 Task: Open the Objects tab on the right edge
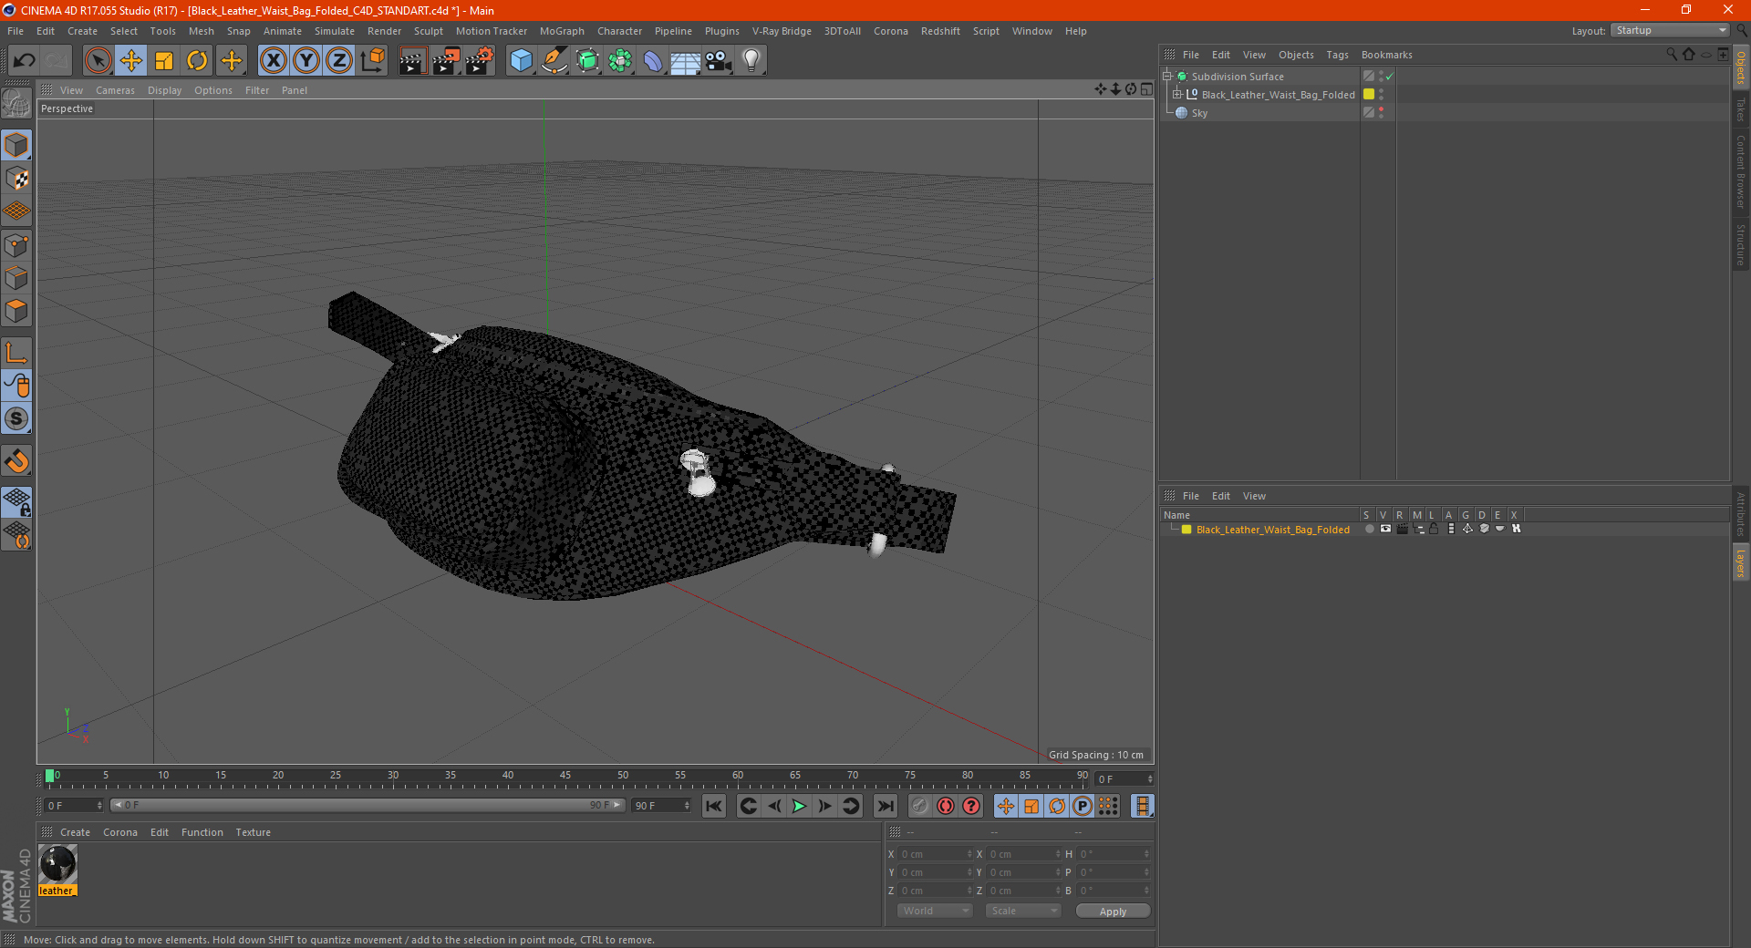point(1741,68)
